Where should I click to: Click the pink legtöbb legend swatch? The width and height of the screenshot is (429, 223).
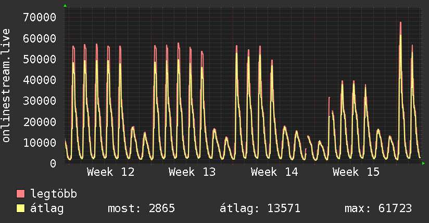[x=20, y=193]
